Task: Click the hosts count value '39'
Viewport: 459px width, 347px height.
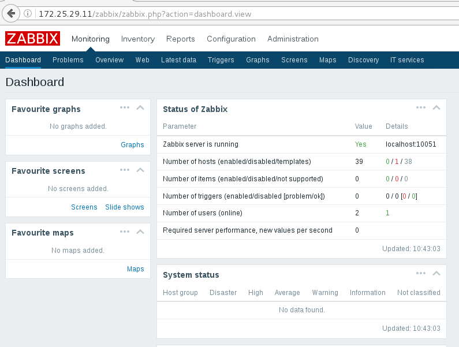Action: tap(359, 161)
